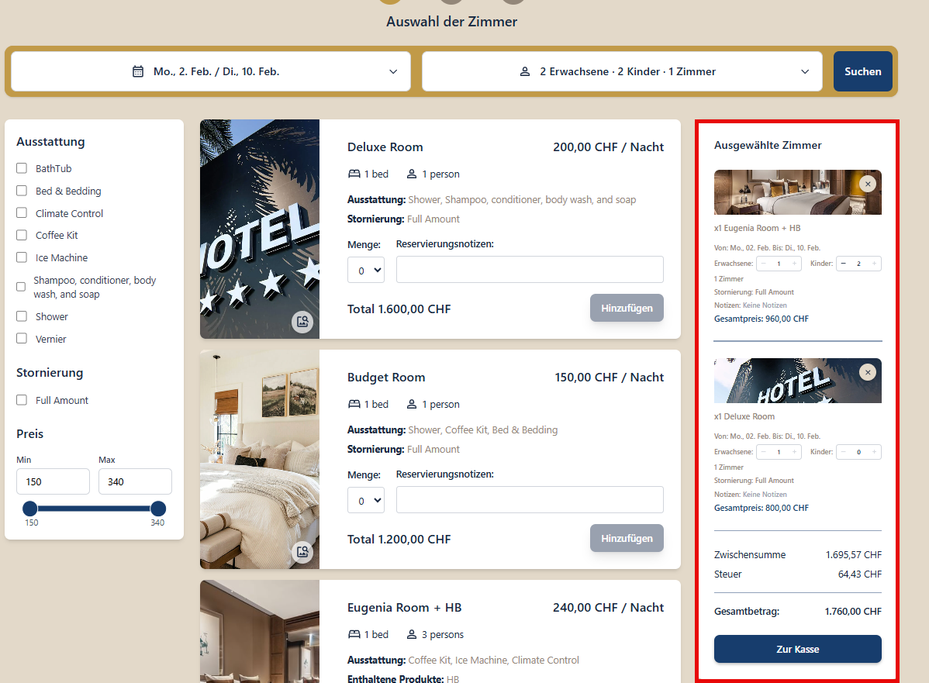929x683 pixels.
Task: Remove Deluxe Room from selected rooms
Action: point(868,373)
